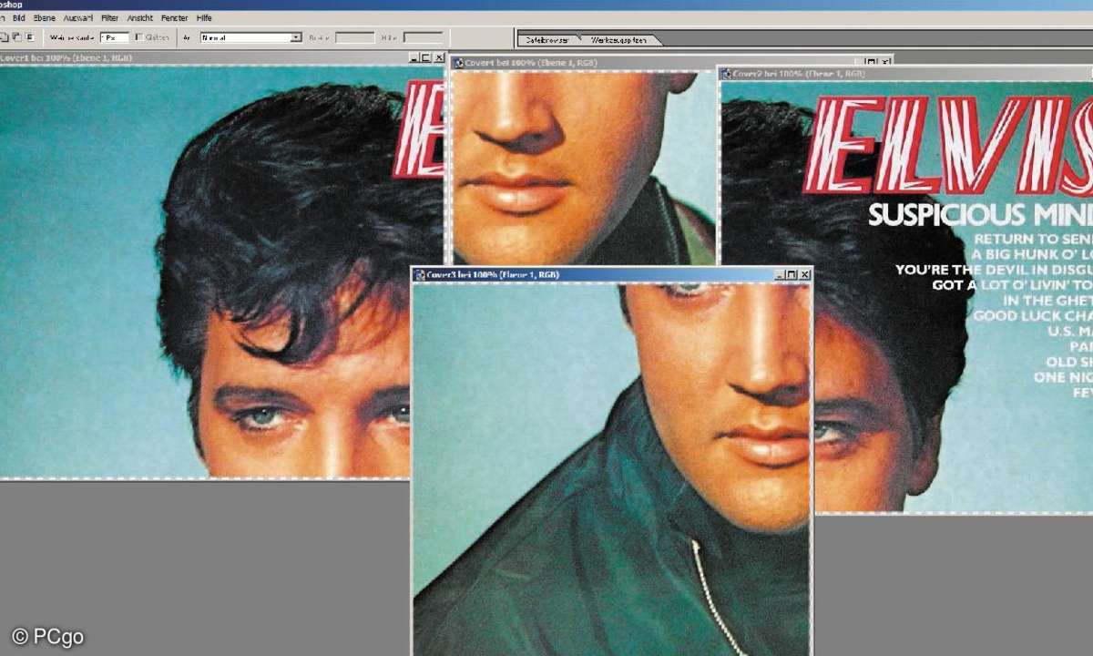Open the Hilfe menu

click(205, 18)
